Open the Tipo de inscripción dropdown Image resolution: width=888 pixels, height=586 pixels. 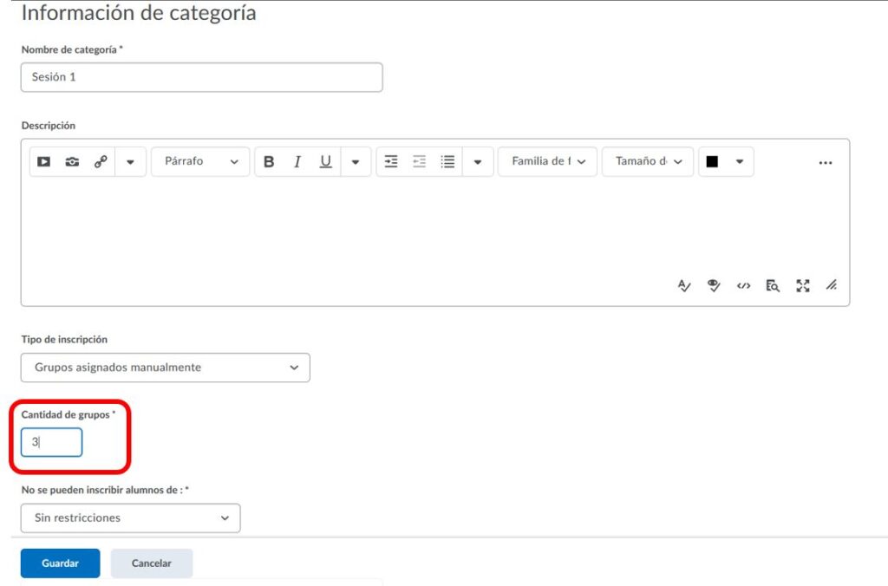pos(165,368)
